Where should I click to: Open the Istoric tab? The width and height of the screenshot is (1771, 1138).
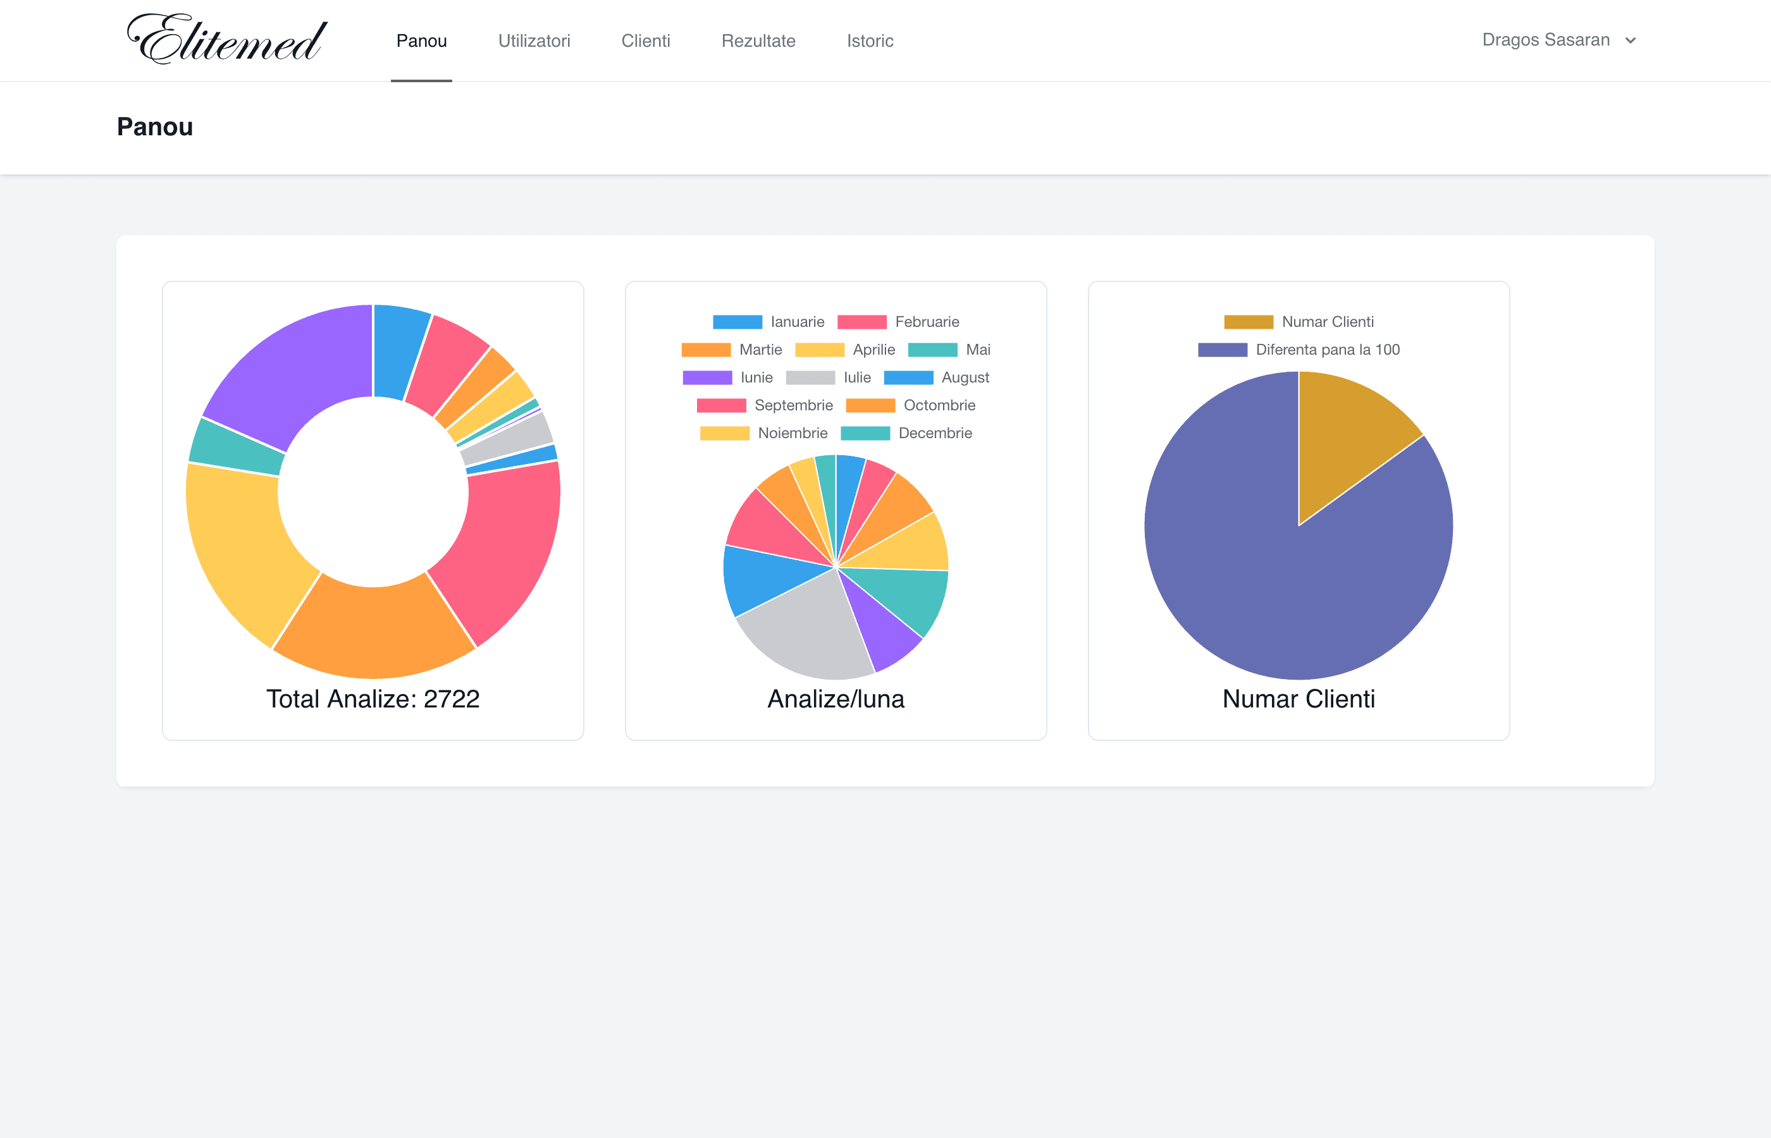(x=870, y=40)
